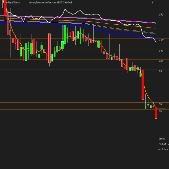Click the large red candle falling from 99

click(x=143, y=84)
